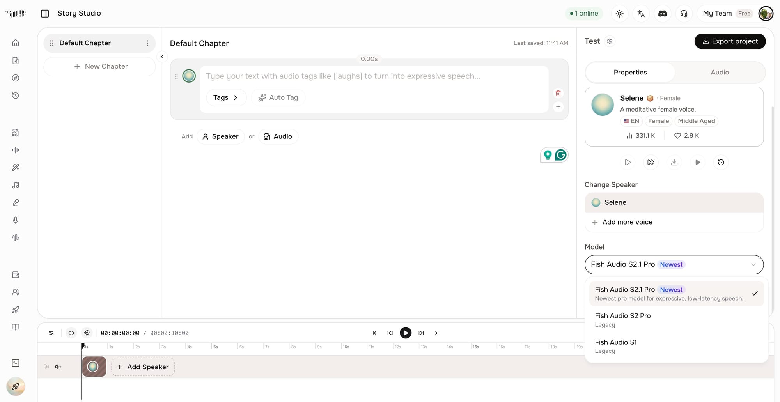Open timeline settings sliders icon

(x=51, y=333)
